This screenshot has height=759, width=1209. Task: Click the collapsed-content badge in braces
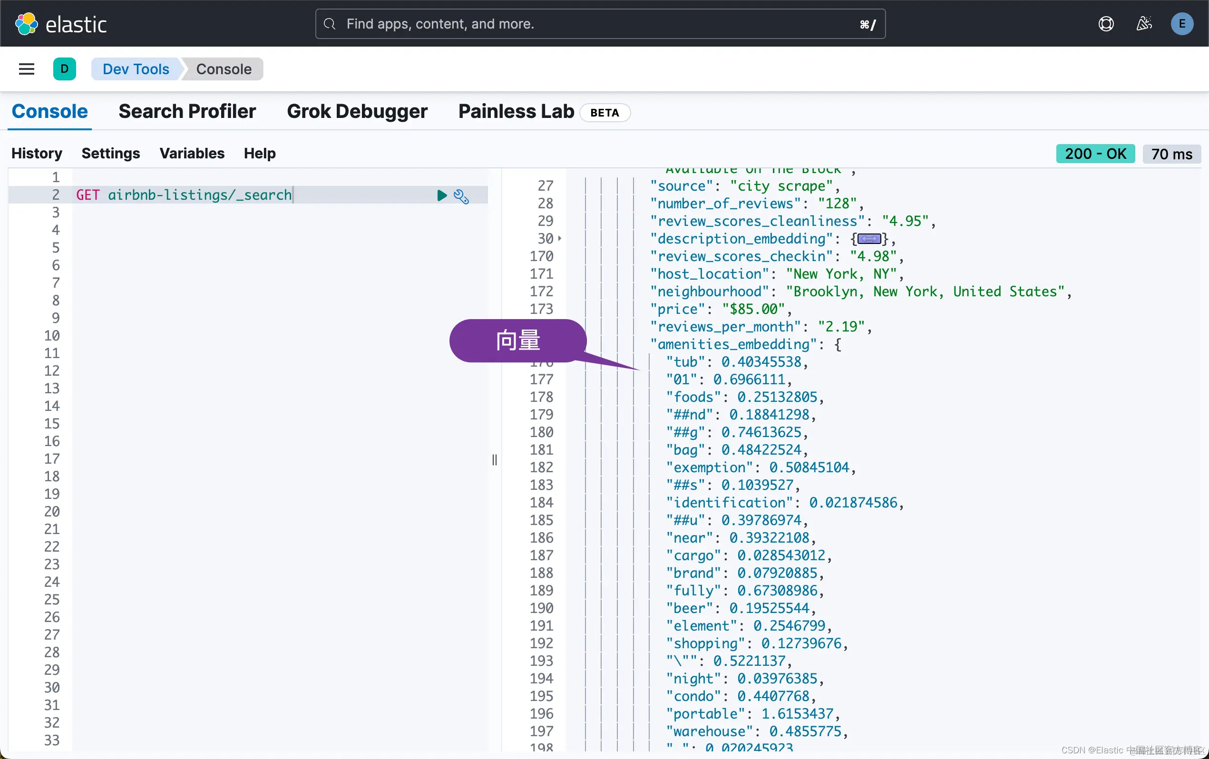coord(869,239)
